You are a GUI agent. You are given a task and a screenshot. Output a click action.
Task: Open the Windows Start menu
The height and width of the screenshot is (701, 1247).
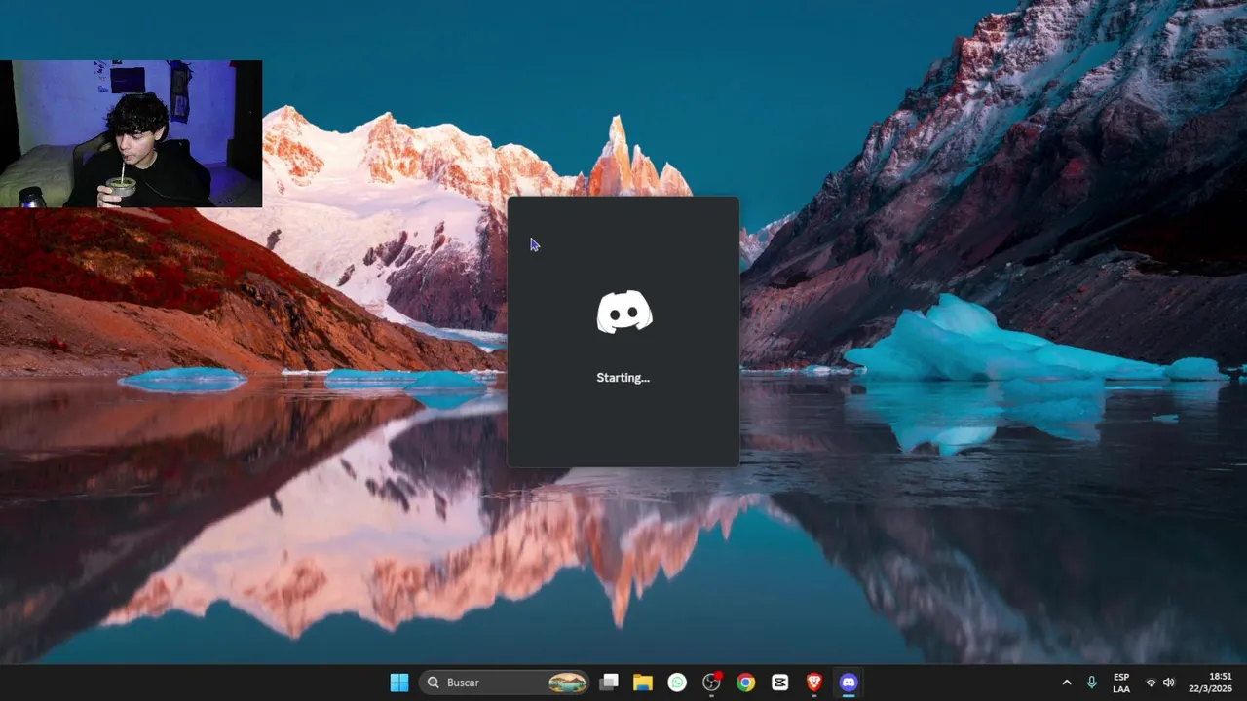tap(399, 683)
